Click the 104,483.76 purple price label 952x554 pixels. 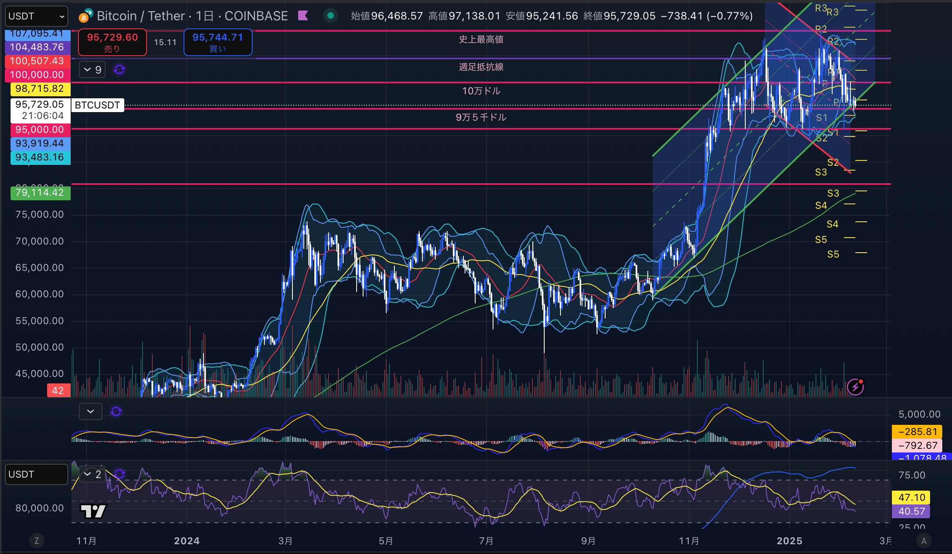[x=37, y=47]
